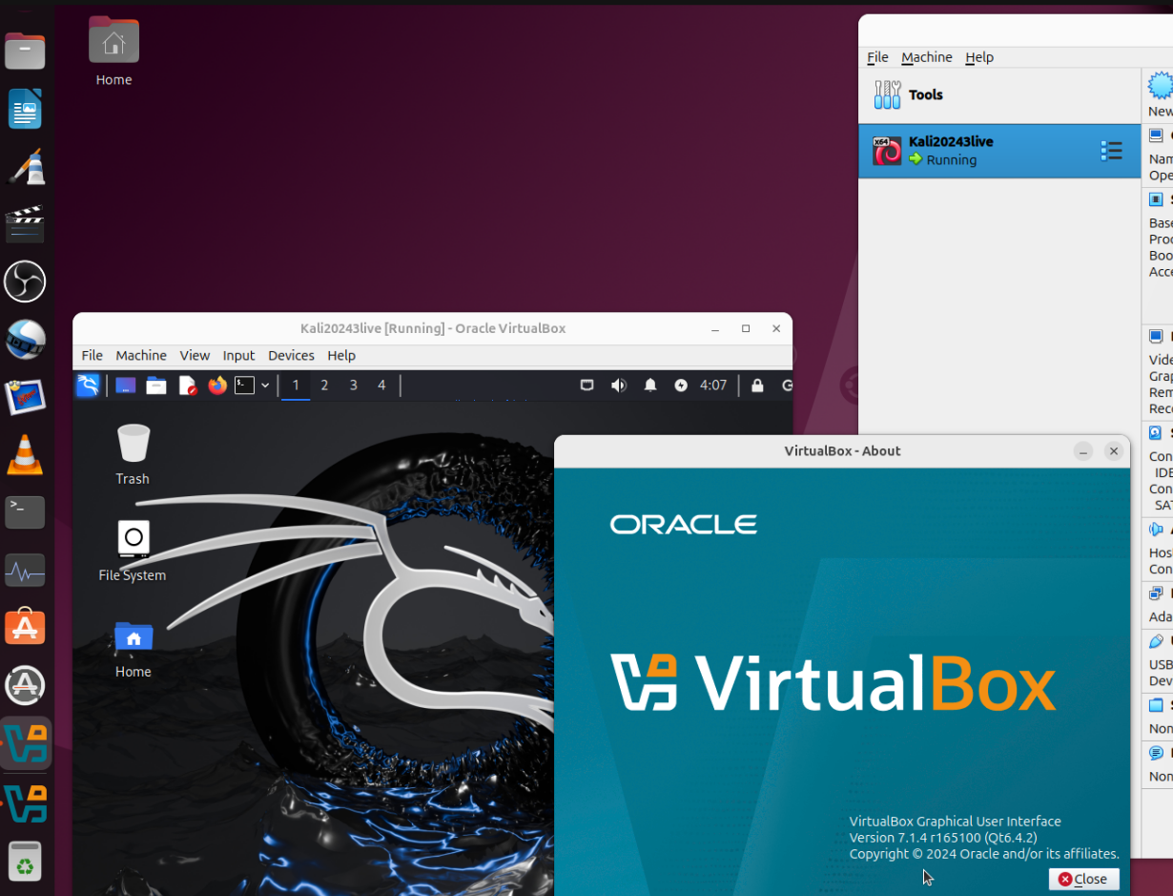Expand the terminal dropdown arrow in Kali panel

click(265, 385)
